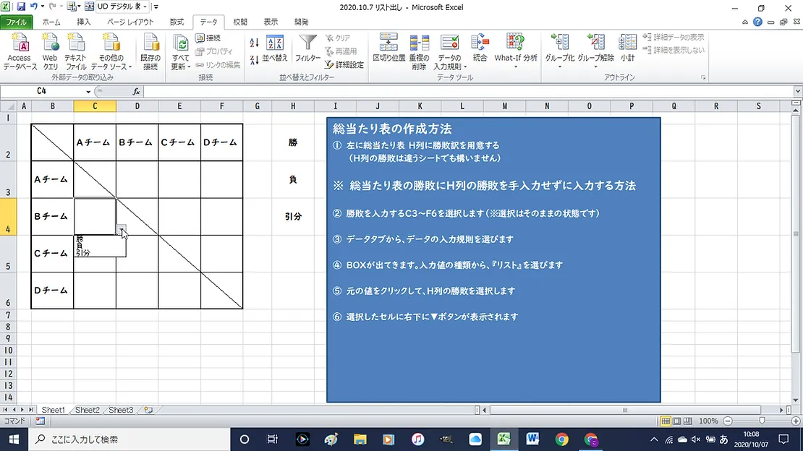Switch to Page Layout view in status bar
Image resolution: width=803 pixels, height=451 pixels.
click(676, 421)
